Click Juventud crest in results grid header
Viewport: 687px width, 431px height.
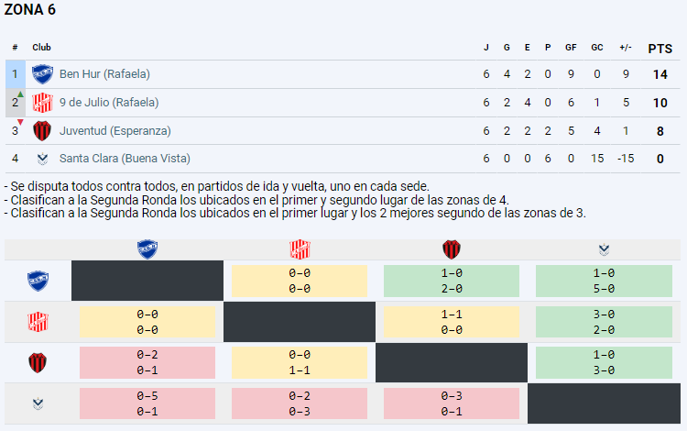pyautogui.click(x=452, y=249)
